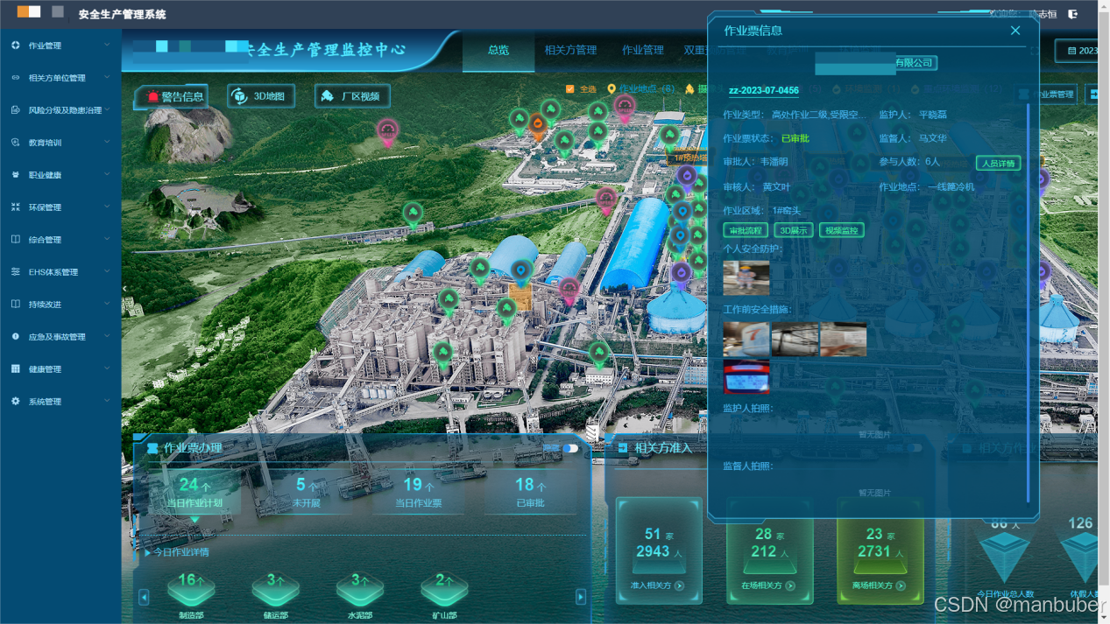Viewport: 1110px width, 624px height.
Task: Expand the 教育培训 chevron
Action: 107,142
